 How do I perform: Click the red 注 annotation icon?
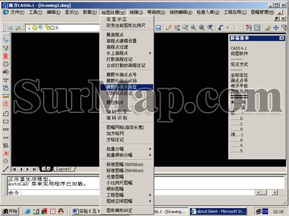[6, 104]
